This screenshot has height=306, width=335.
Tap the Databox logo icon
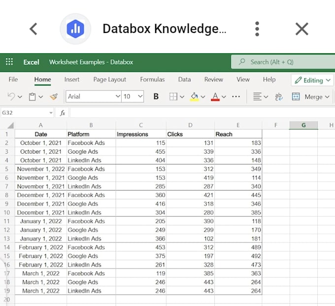click(75, 29)
